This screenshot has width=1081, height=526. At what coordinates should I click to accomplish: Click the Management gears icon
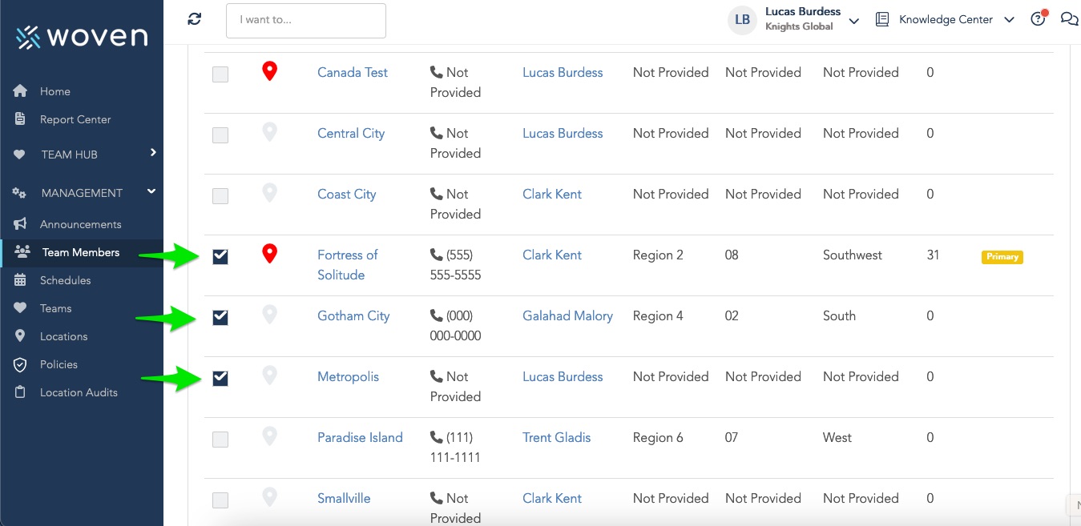(20, 193)
